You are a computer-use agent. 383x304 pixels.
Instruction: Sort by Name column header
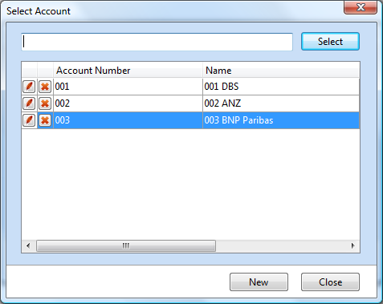[281, 71]
